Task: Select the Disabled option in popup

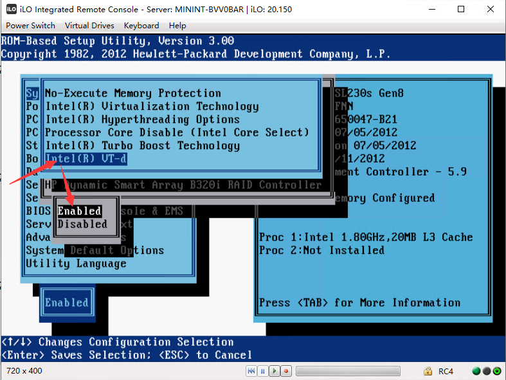Action: [82, 224]
